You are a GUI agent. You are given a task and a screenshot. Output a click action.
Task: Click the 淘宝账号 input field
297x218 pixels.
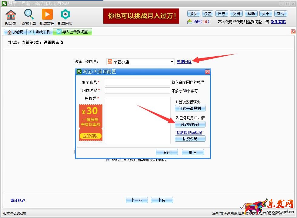click(137, 82)
